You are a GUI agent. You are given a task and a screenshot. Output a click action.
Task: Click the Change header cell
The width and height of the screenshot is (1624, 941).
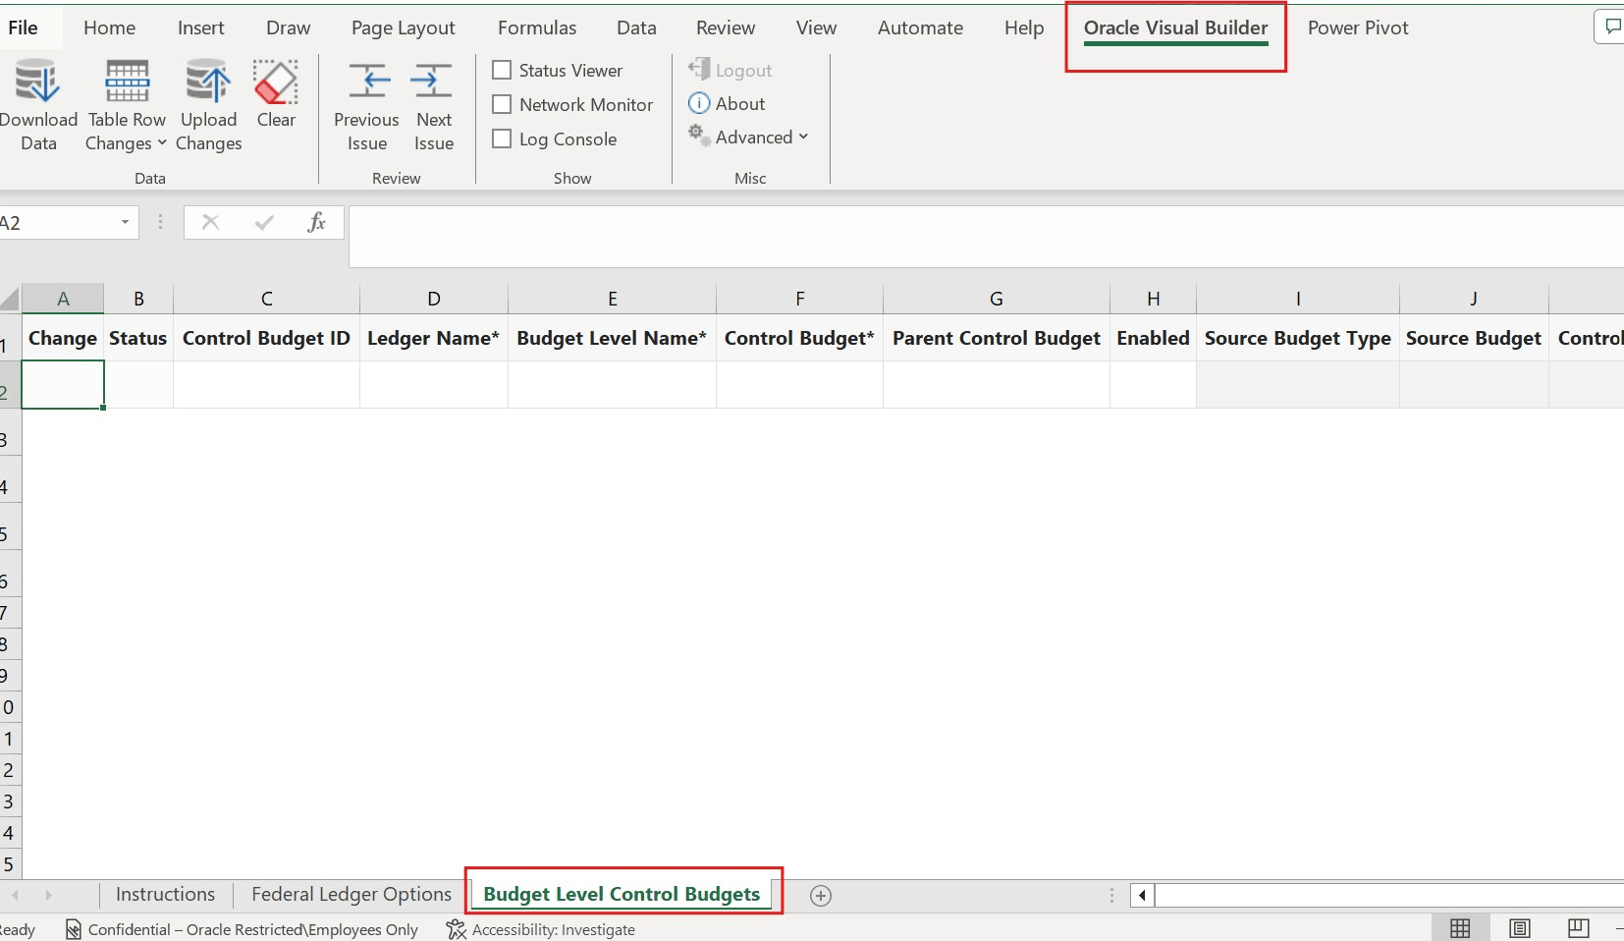coord(63,338)
